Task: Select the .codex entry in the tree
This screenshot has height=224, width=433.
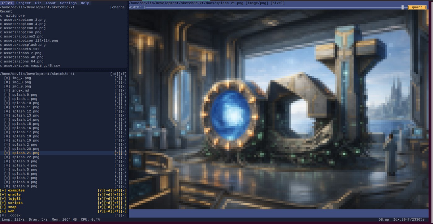Action: (14, 215)
